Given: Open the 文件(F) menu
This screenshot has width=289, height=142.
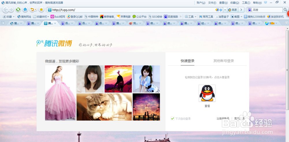Looking at the screenshot, I should [212, 3].
